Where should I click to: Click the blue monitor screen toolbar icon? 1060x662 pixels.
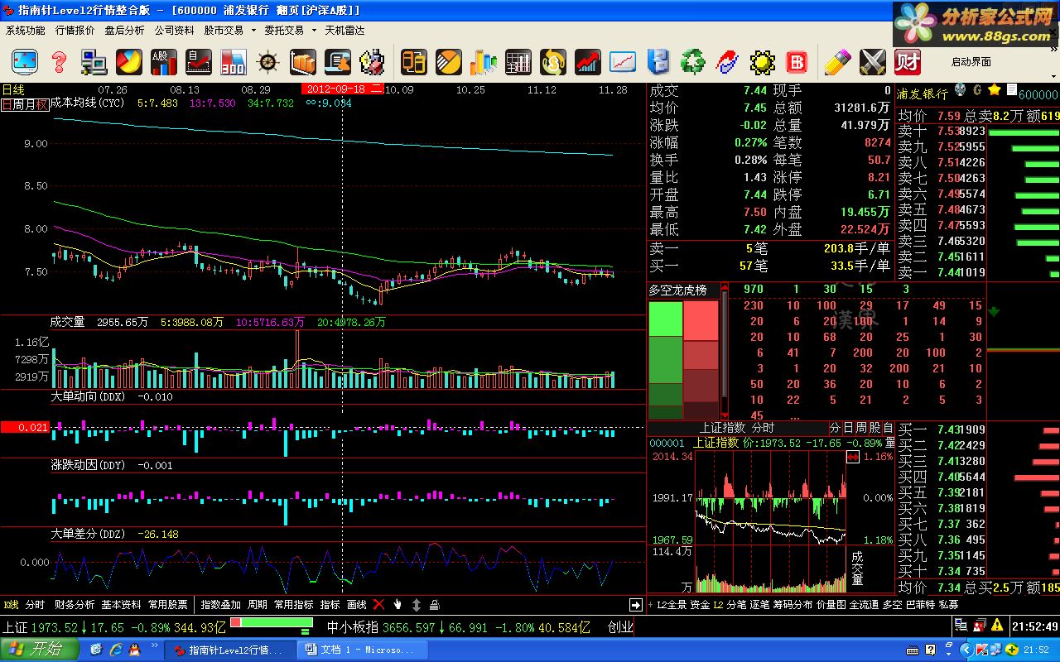point(25,61)
